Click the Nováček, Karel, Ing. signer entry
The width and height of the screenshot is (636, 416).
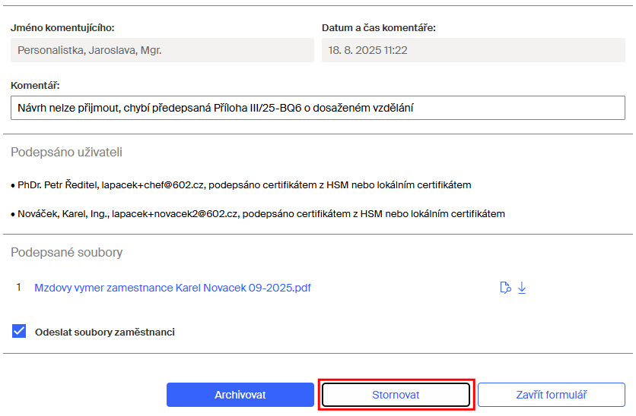coord(260,213)
